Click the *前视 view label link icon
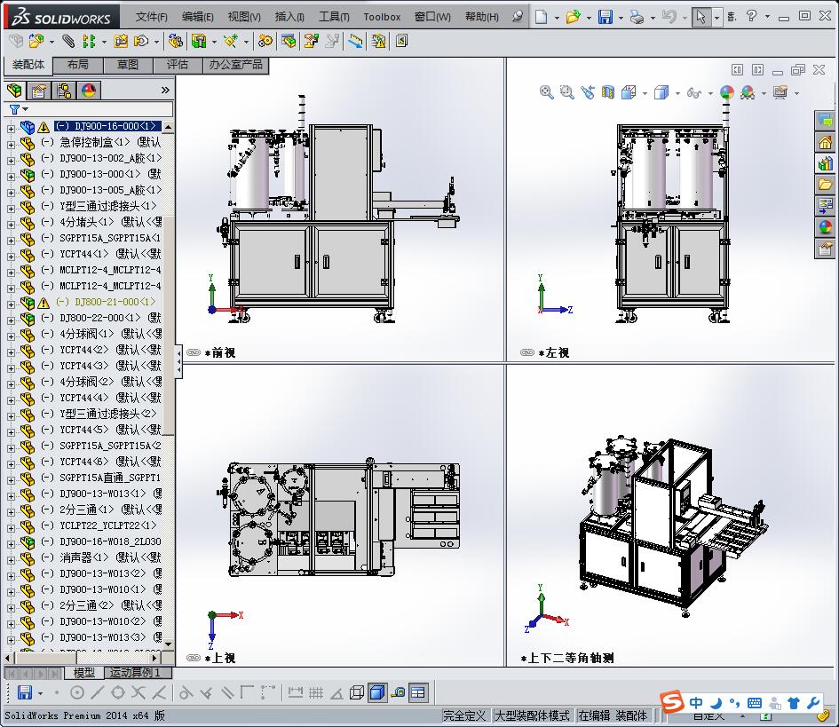Image resolution: width=839 pixels, height=727 pixels. point(194,352)
